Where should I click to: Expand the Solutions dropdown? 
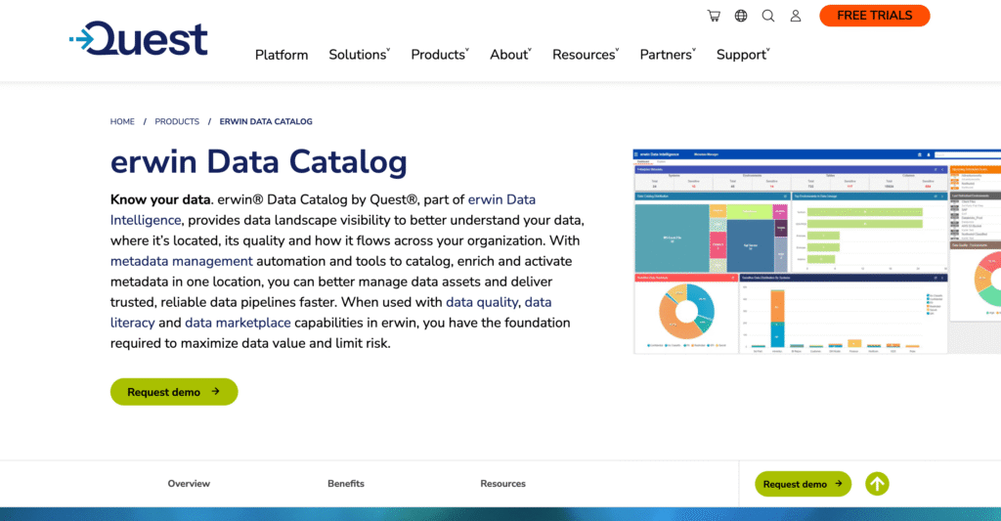click(360, 55)
